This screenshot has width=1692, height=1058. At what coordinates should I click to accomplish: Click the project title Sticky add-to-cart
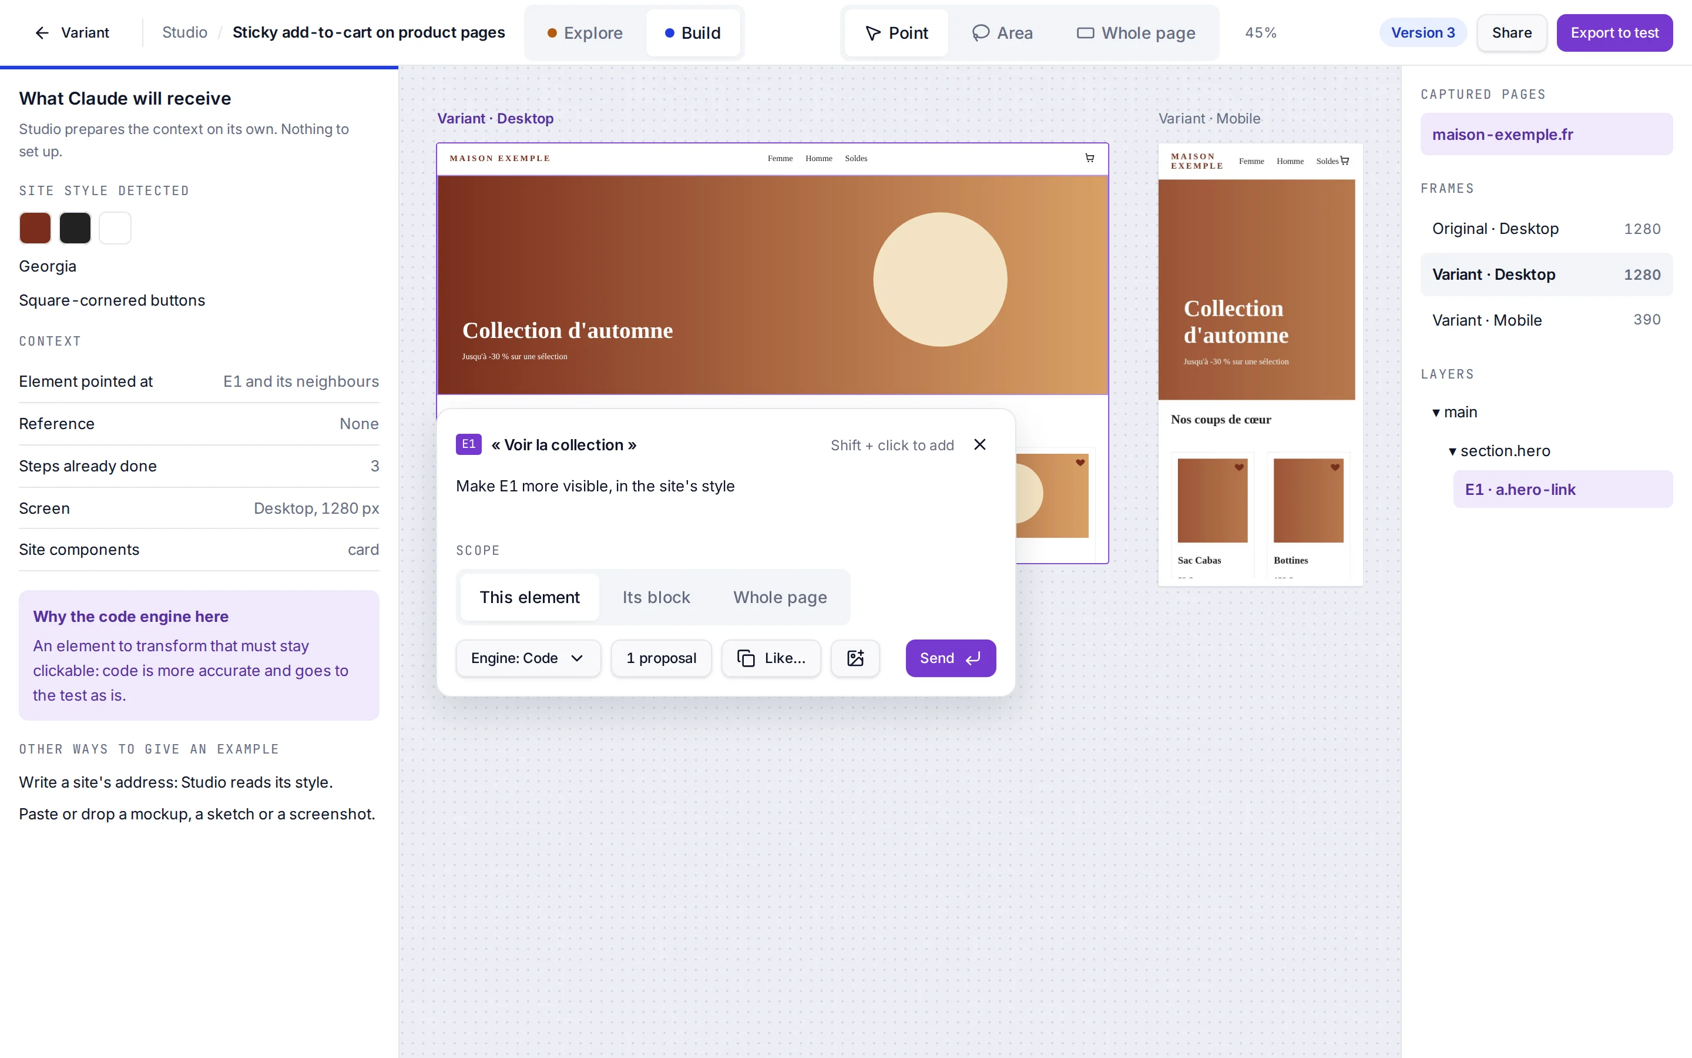click(368, 32)
